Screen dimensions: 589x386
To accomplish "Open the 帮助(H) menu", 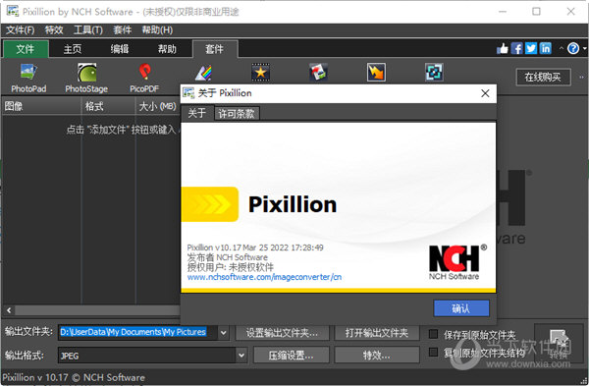I will coord(157,30).
